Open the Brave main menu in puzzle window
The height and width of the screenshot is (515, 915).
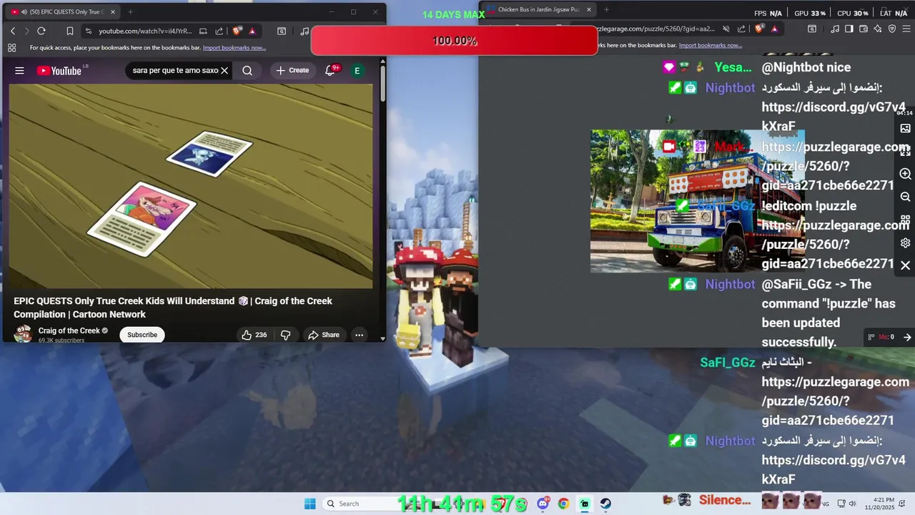pyautogui.click(x=906, y=29)
